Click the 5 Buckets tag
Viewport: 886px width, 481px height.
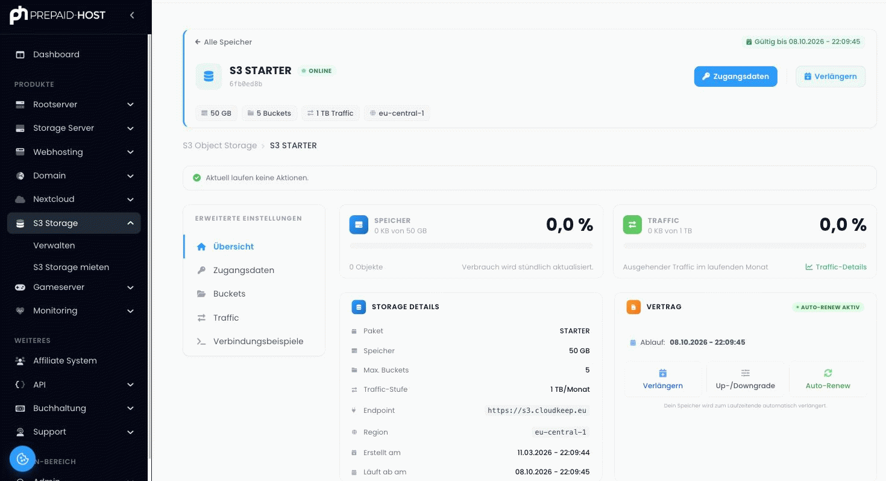(x=269, y=113)
